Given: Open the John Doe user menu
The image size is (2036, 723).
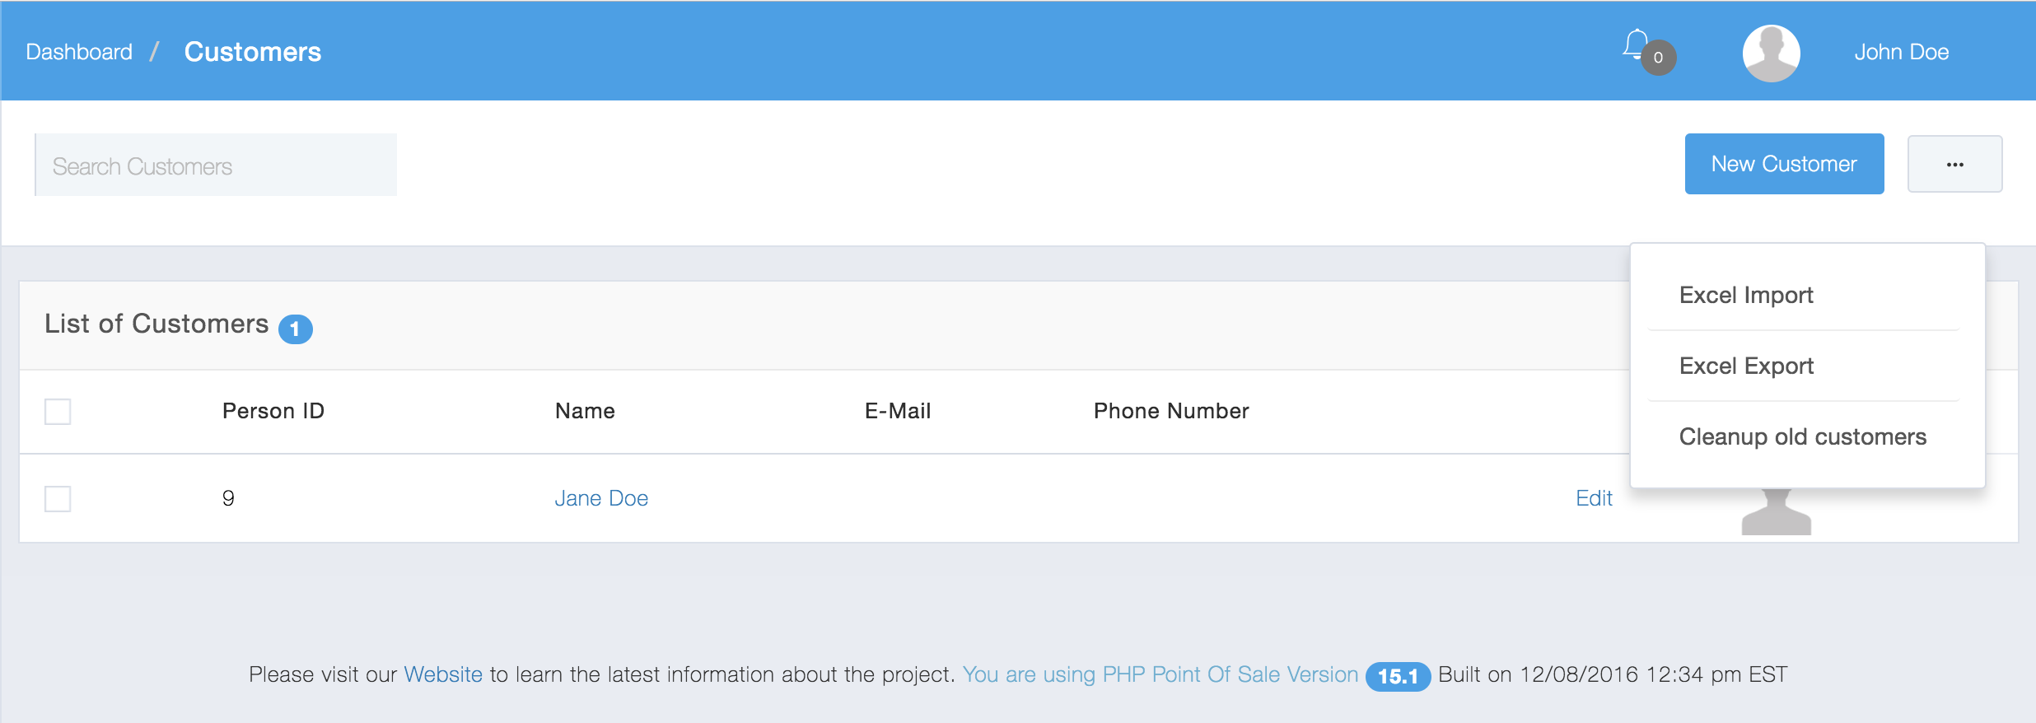Looking at the screenshot, I should tap(1901, 52).
